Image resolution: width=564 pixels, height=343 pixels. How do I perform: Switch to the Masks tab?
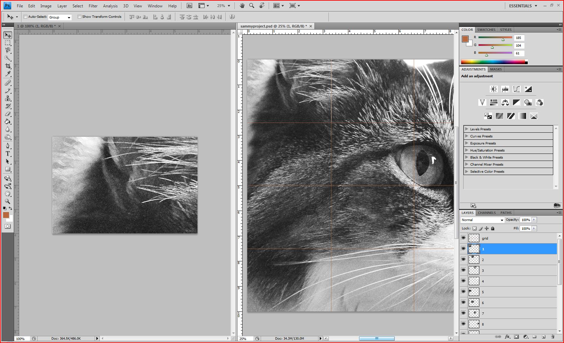click(x=496, y=69)
